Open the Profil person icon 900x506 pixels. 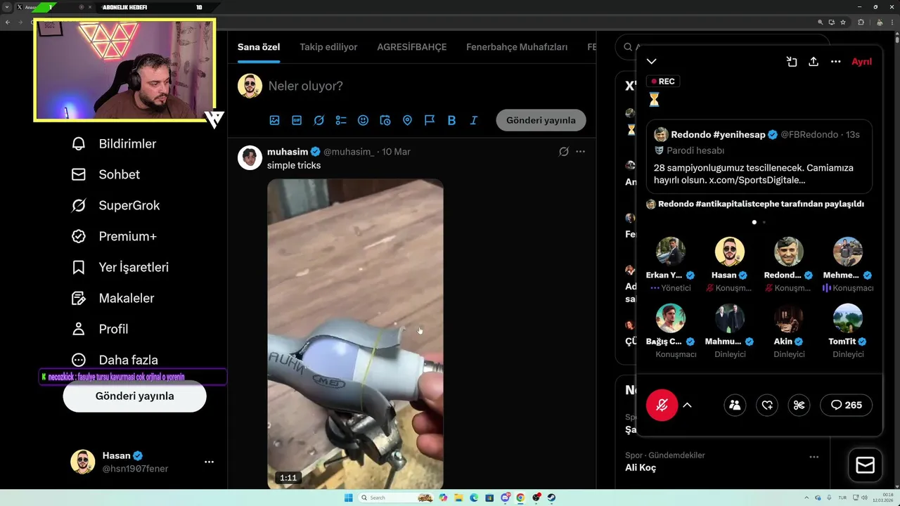coord(79,330)
